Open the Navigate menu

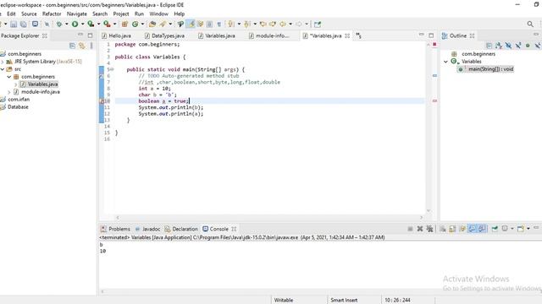[x=77, y=14]
